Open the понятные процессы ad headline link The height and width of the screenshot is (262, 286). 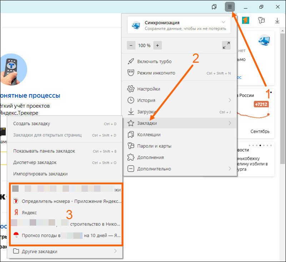(30, 96)
